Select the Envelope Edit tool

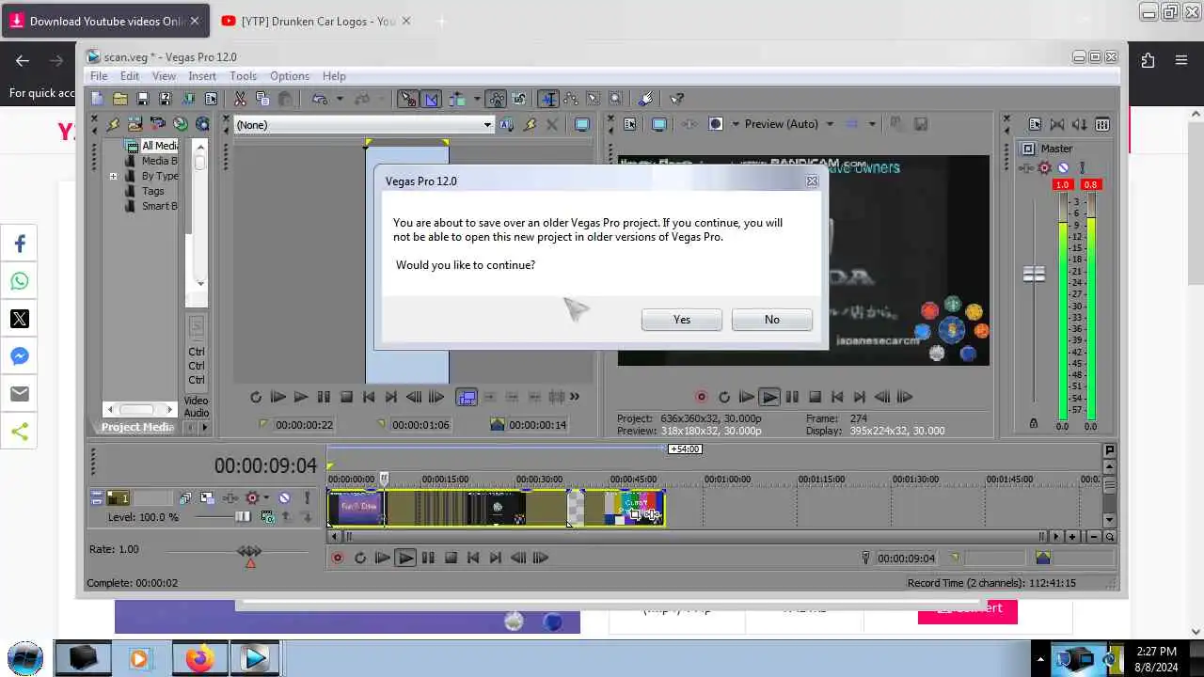571,99
